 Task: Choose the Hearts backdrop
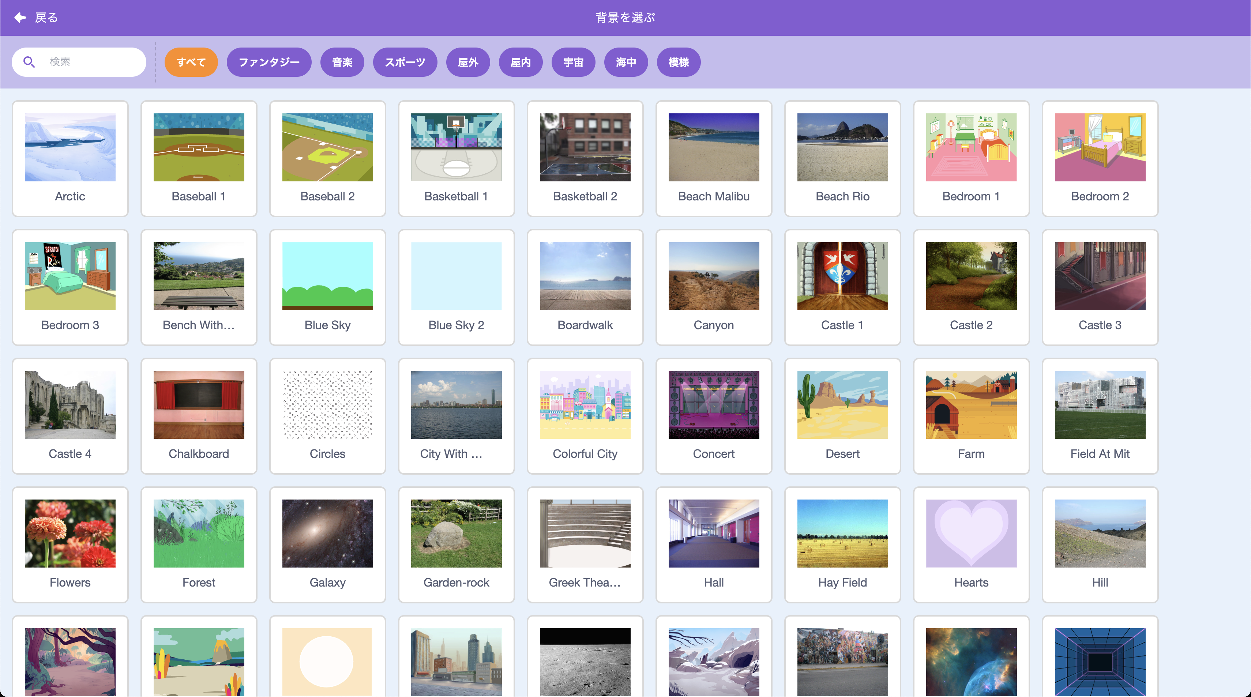click(971, 533)
